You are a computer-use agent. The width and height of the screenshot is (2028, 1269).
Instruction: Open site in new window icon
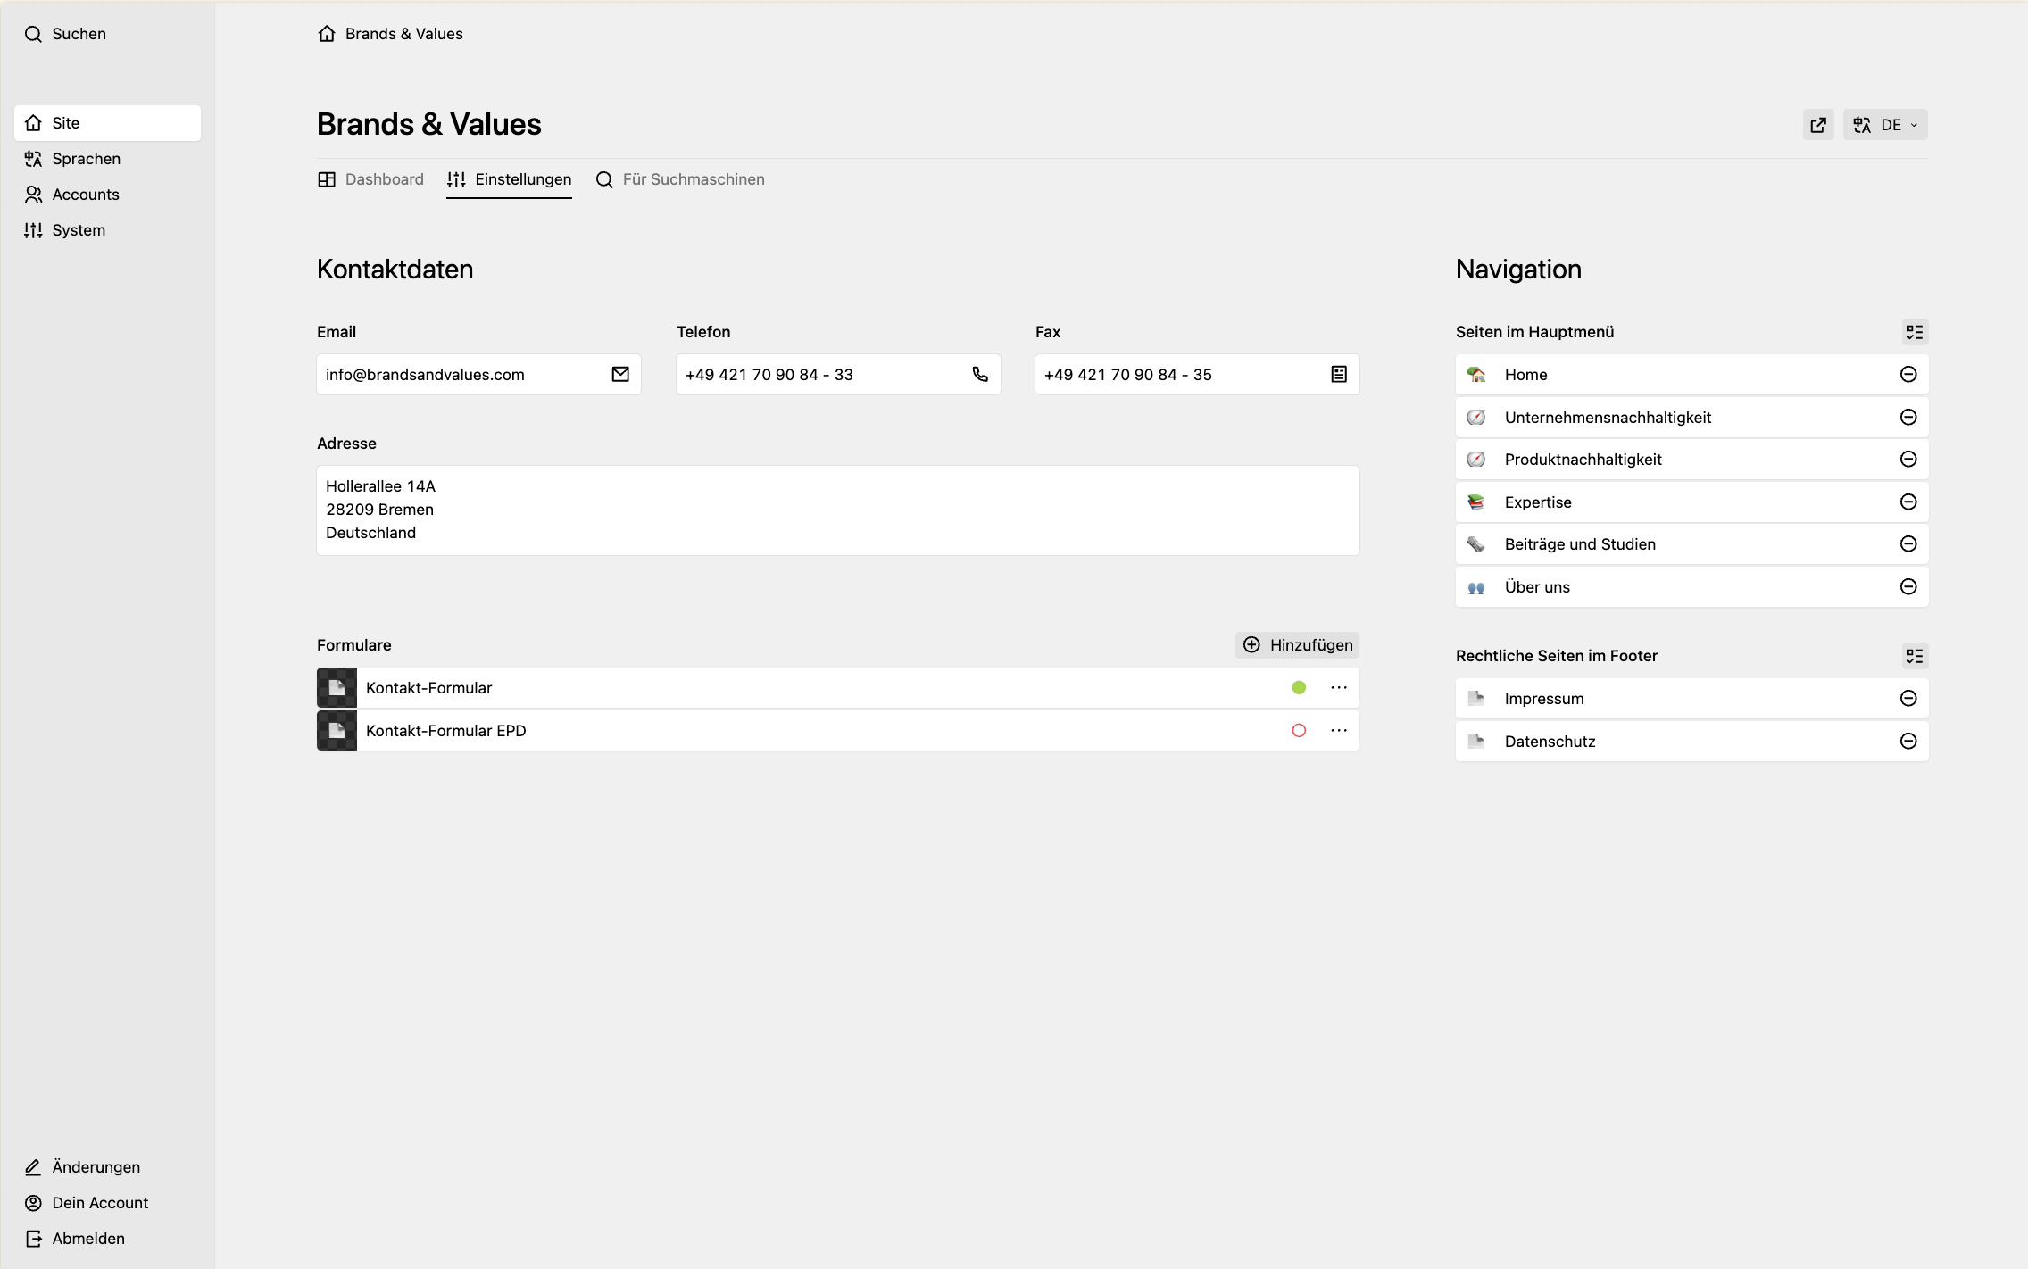[1817, 125]
